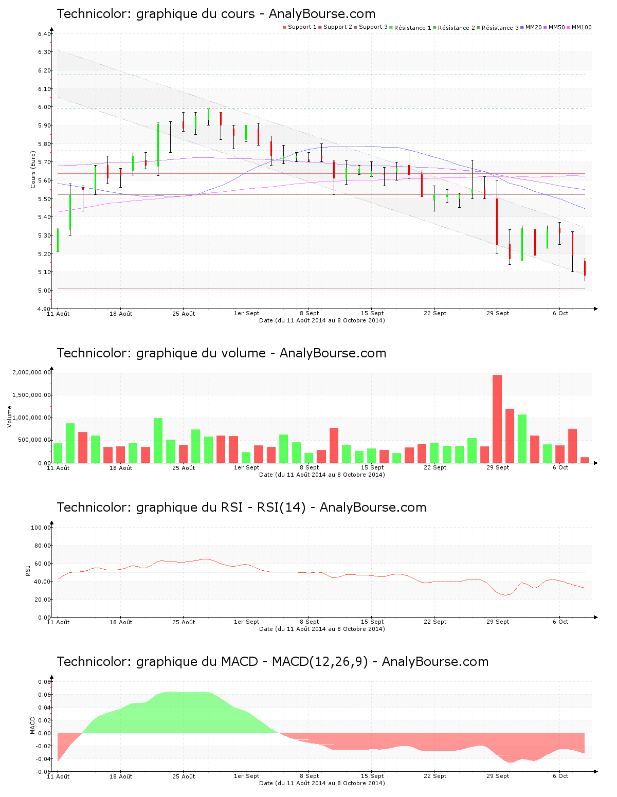Image resolution: width=617 pixels, height=797 pixels.
Task: Click the '4.90' price axis value
Action: (x=44, y=309)
